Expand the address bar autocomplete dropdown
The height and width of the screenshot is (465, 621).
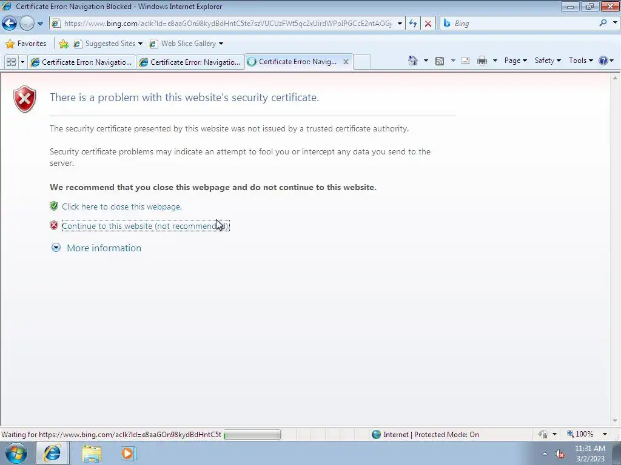click(400, 24)
